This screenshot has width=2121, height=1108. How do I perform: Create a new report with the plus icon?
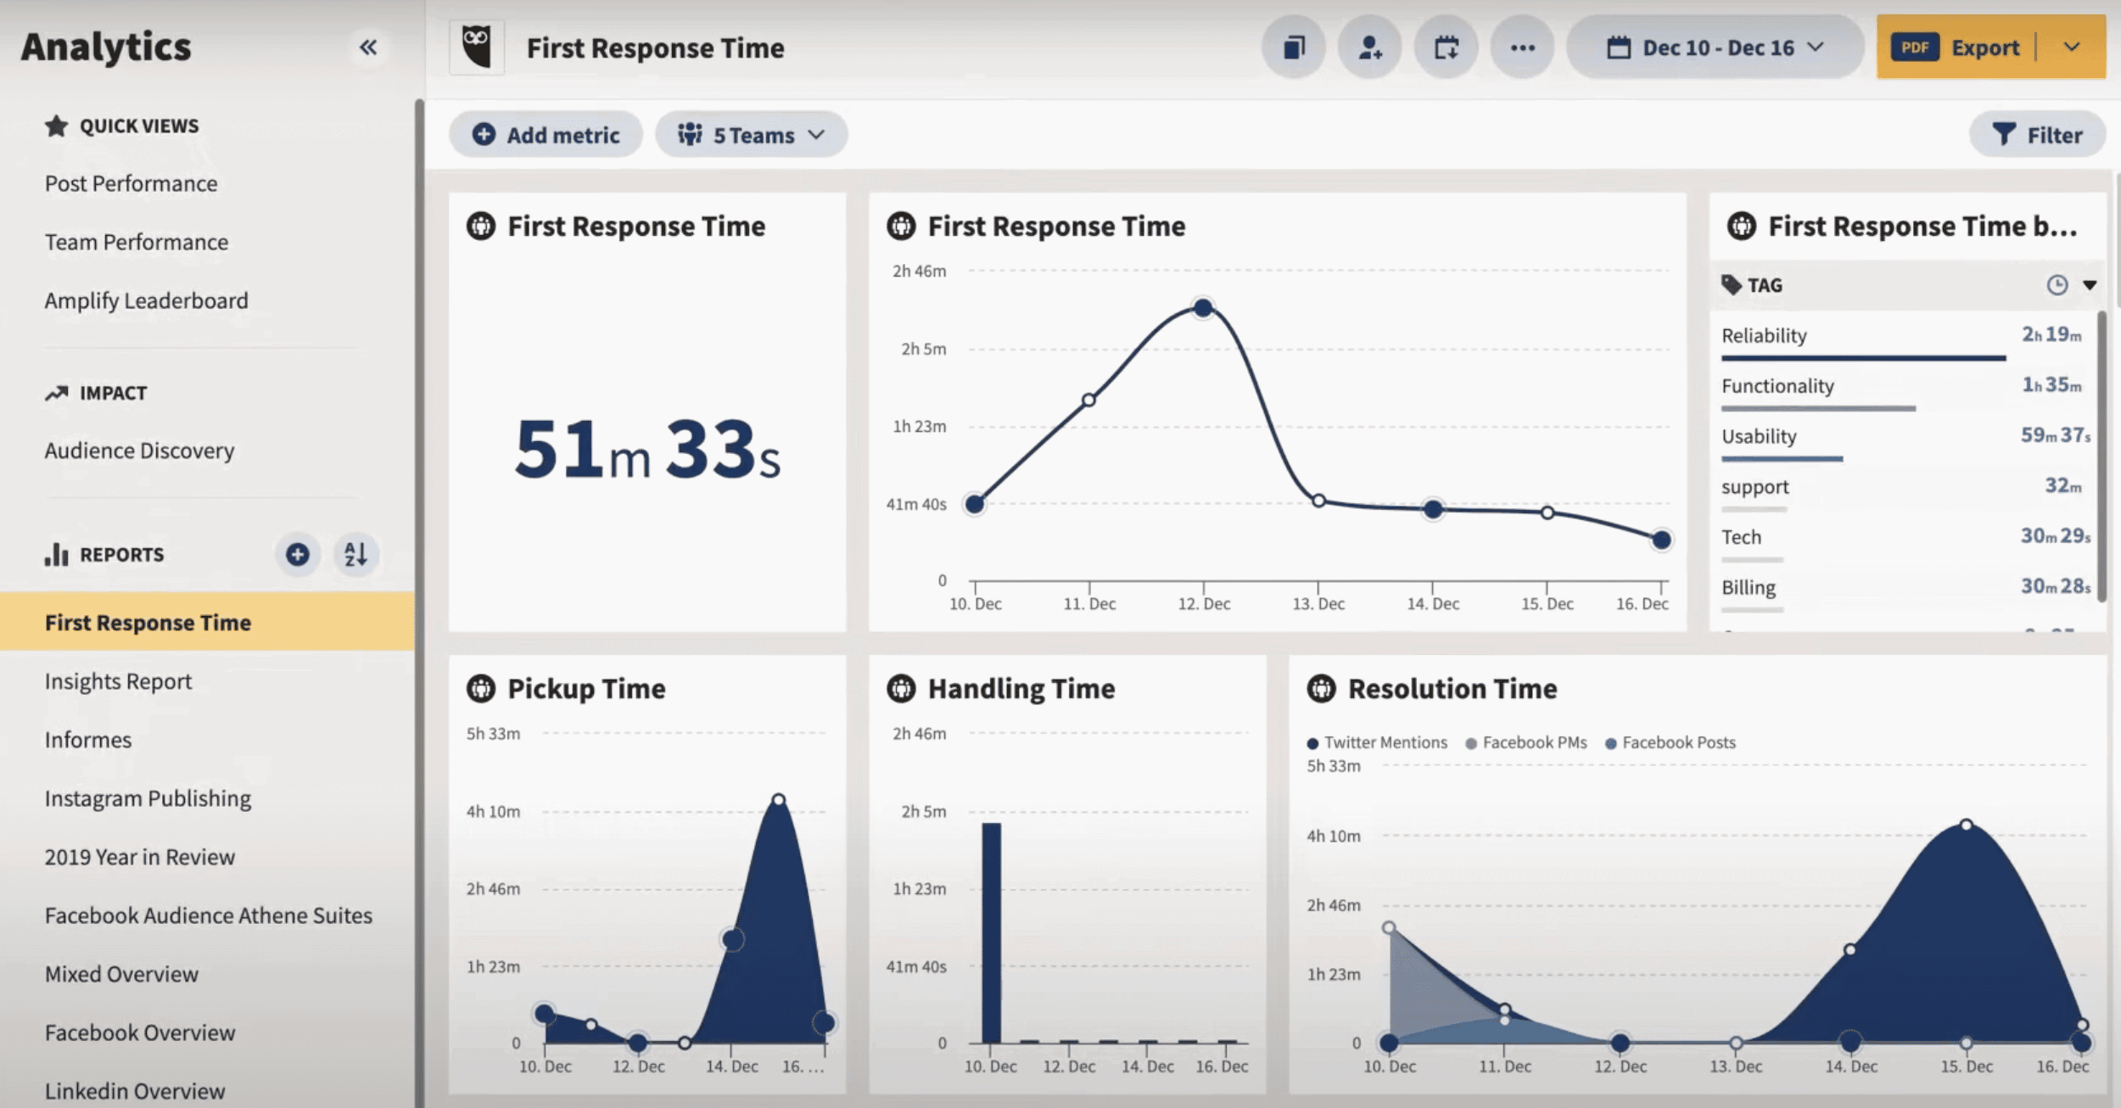297,554
